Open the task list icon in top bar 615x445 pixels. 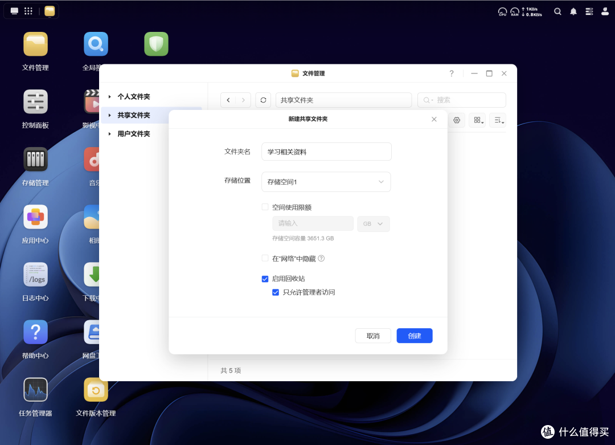point(589,11)
